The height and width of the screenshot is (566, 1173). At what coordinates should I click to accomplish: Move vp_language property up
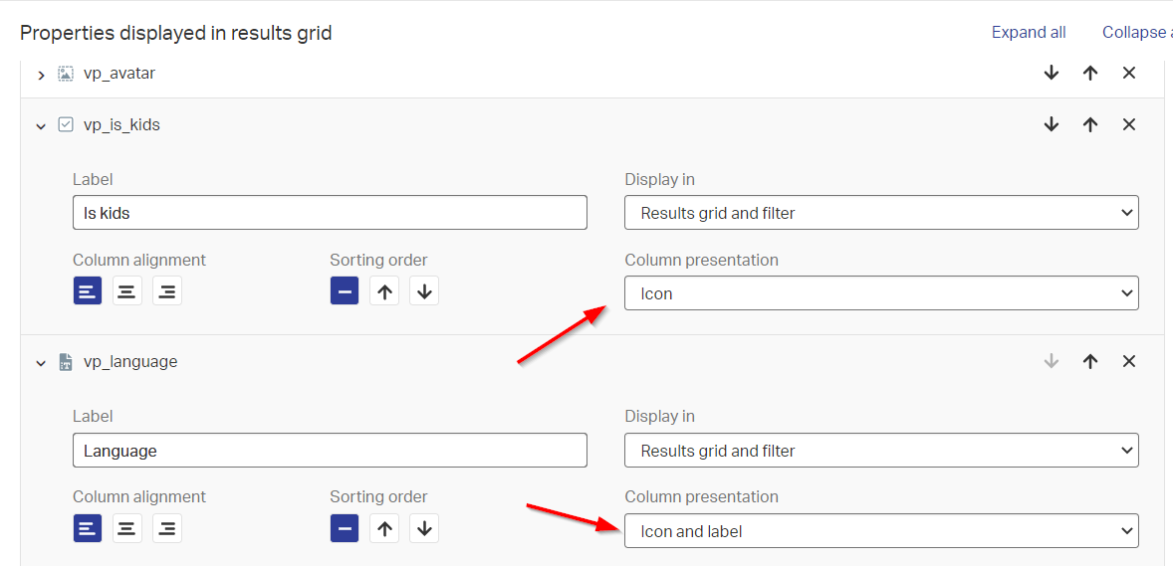pos(1090,362)
